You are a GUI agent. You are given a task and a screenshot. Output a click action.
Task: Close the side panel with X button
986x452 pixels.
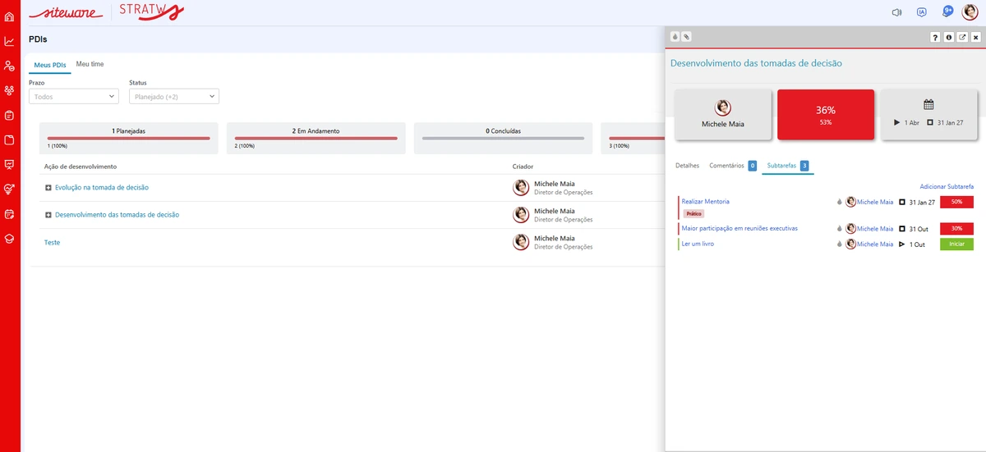[975, 37]
